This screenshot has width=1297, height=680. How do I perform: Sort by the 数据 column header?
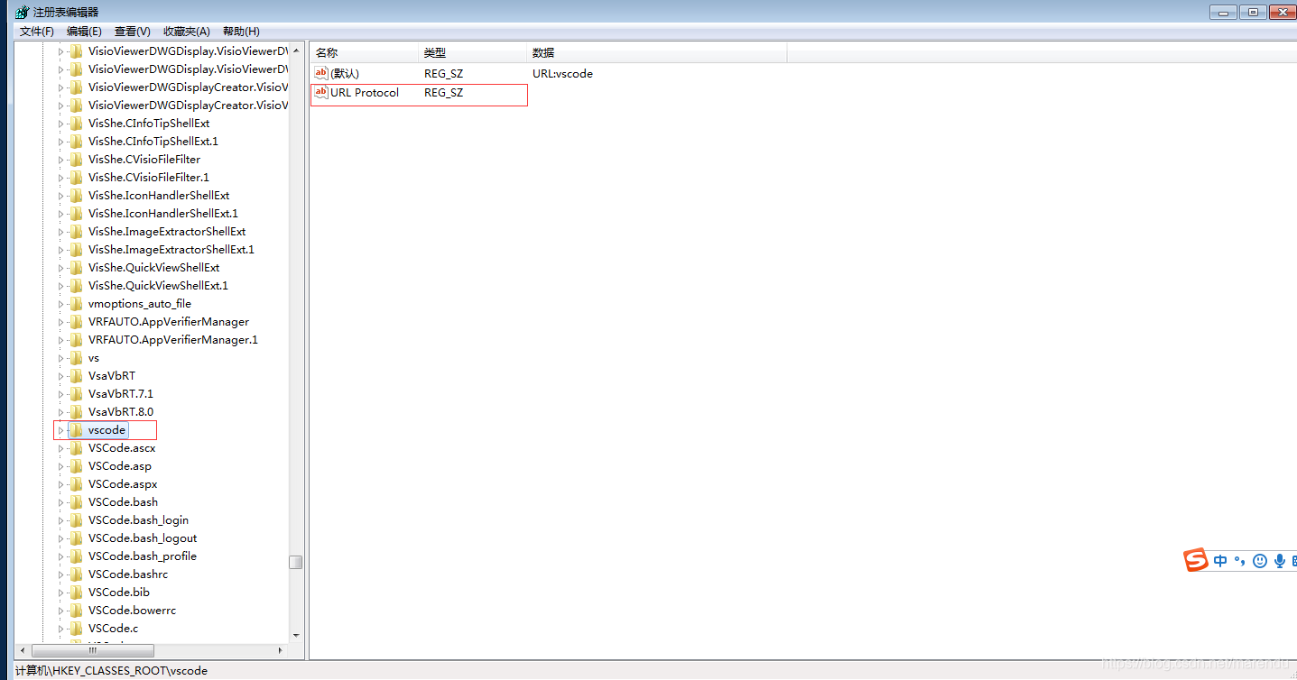point(657,53)
